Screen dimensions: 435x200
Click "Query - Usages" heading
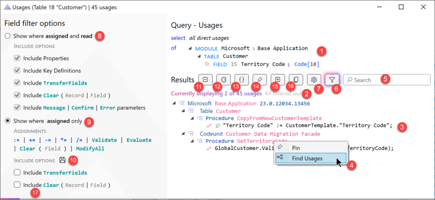click(x=197, y=26)
